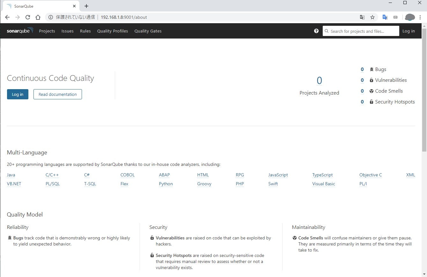This screenshot has width=427, height=277.
Task: Click the browser home icon
Action: 38,17
